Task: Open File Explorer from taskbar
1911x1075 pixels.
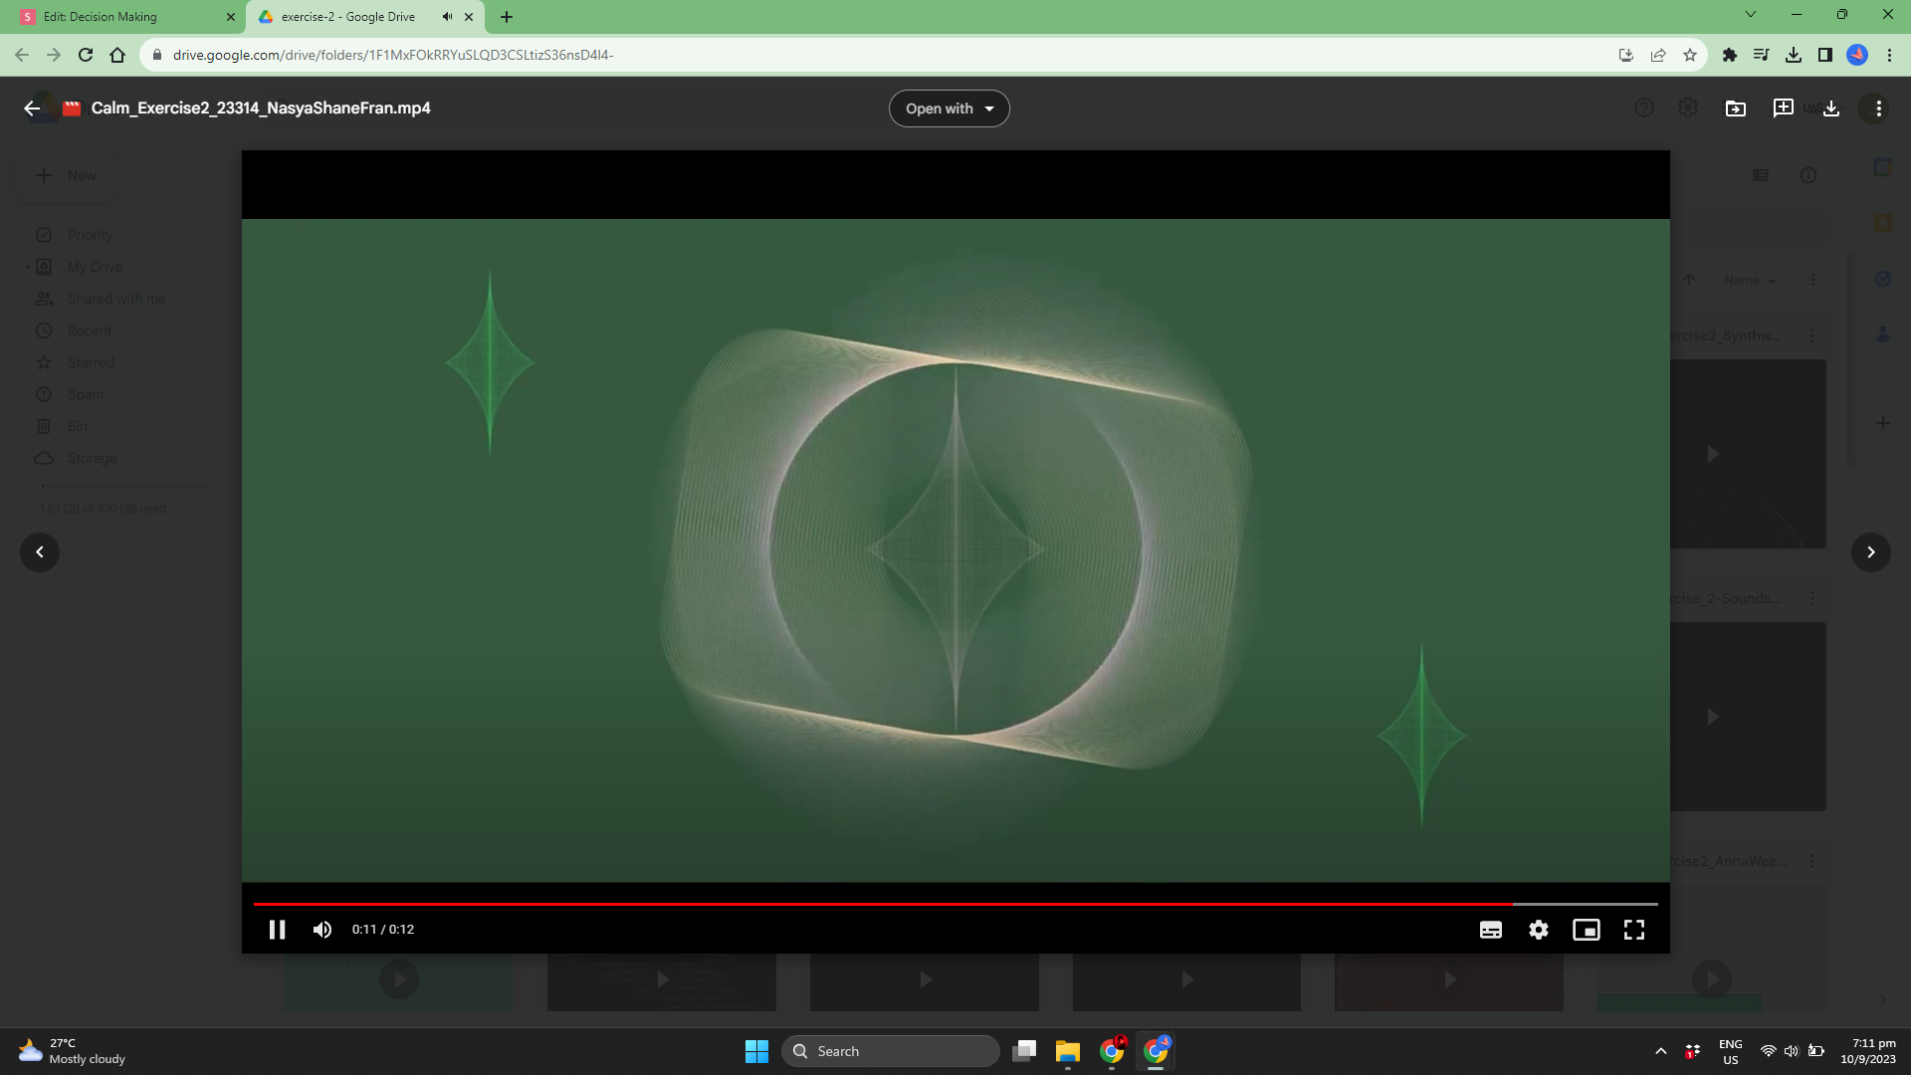Action: pos(1067,1051)
